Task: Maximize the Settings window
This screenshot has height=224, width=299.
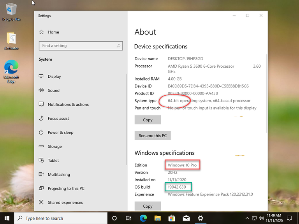Action: (x=248, y=16)
